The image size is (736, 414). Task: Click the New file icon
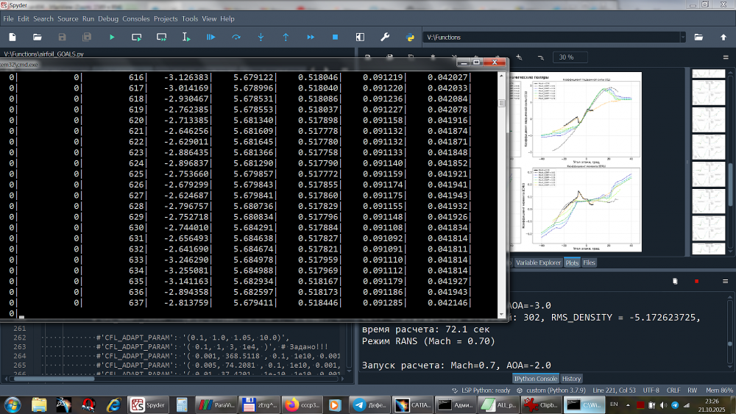12,37
